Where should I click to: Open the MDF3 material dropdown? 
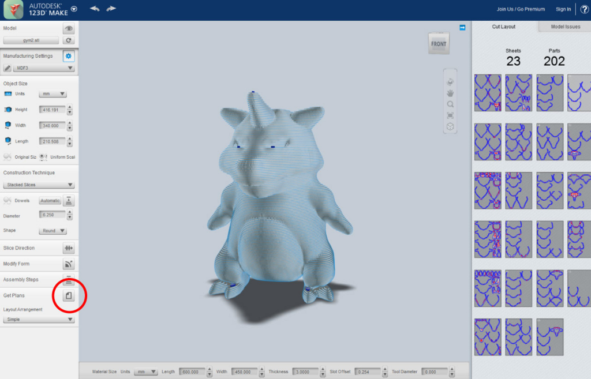[x=44, y=68]
